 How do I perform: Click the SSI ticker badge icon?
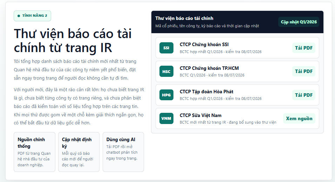[x=166, y=48]
